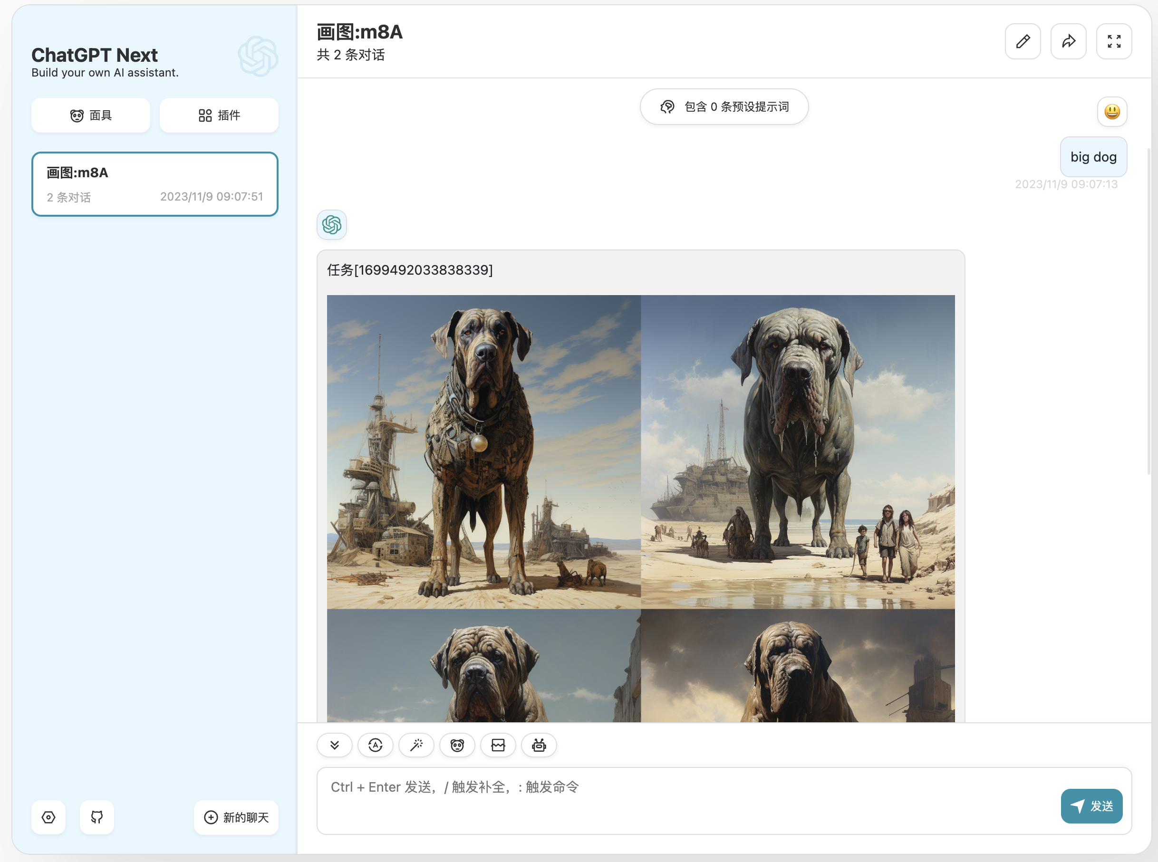Toggle fullscreen with the expand icon
The image size is (1158, 862).
pyautogui.click(x=1114, y=41)
